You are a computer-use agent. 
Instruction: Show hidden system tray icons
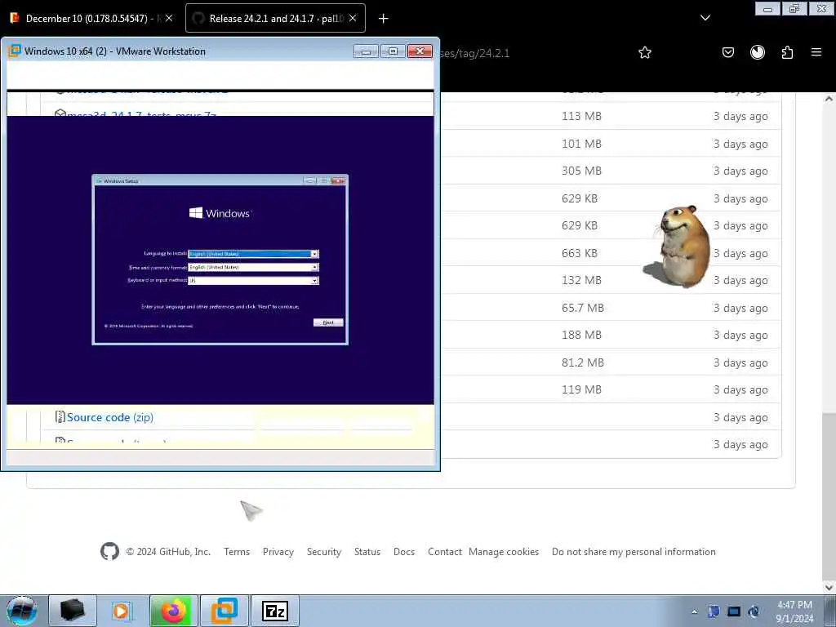694,611
